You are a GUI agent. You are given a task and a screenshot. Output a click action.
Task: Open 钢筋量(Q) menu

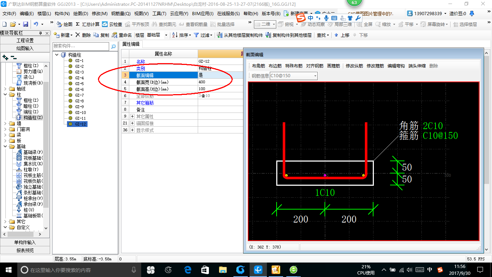pos(121,14)
